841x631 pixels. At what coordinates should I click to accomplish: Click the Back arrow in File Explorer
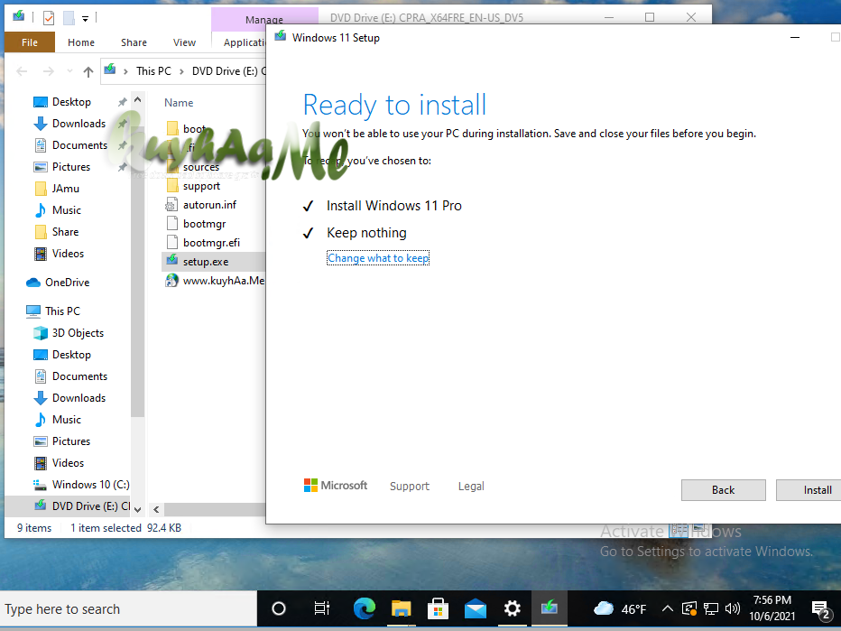[x=22, y=71]
